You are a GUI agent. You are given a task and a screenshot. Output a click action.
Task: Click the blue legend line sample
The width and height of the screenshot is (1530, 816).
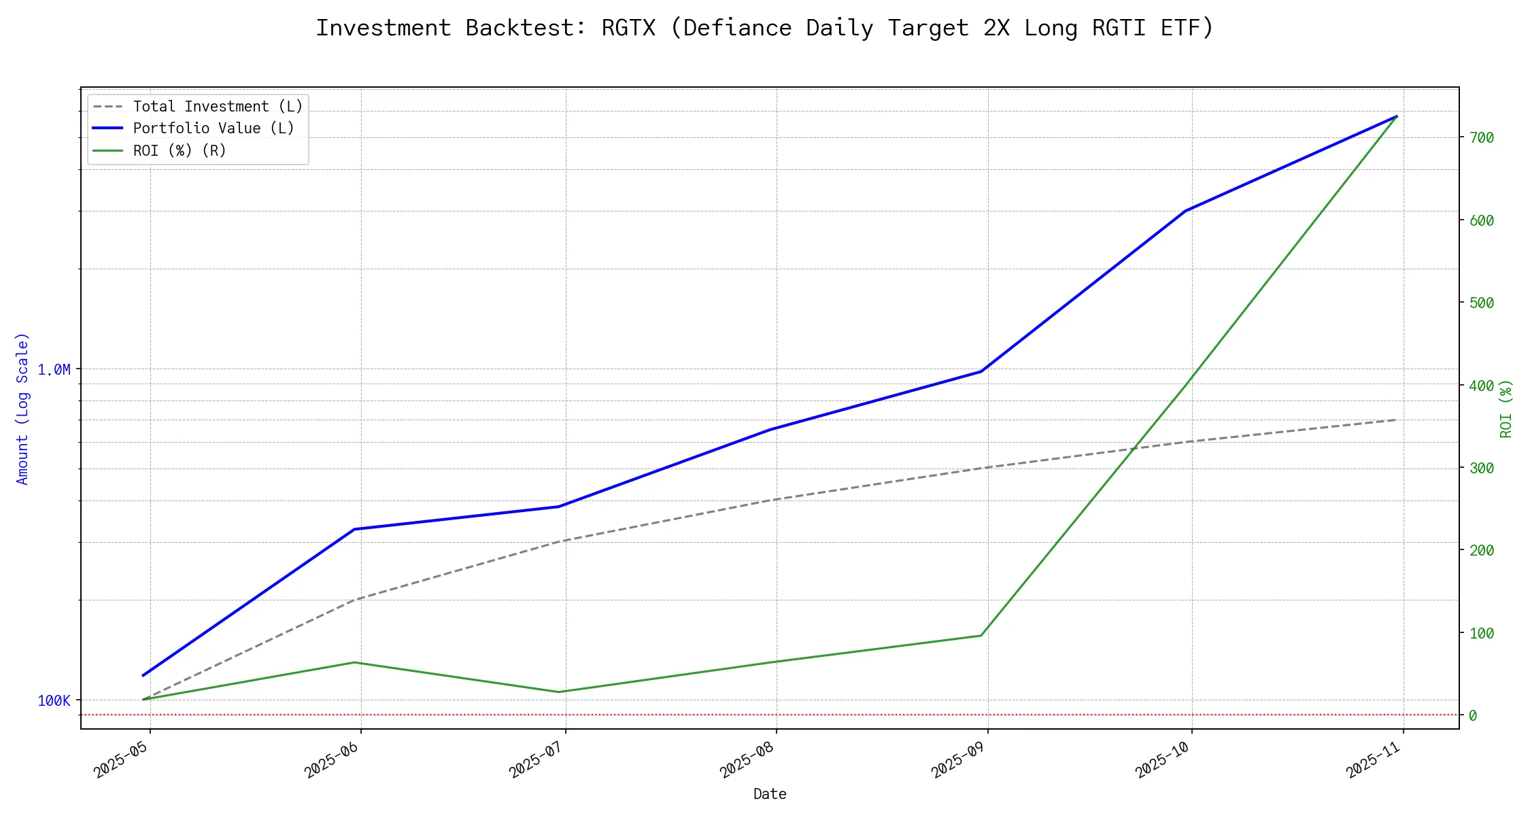(x=107, y=129)
